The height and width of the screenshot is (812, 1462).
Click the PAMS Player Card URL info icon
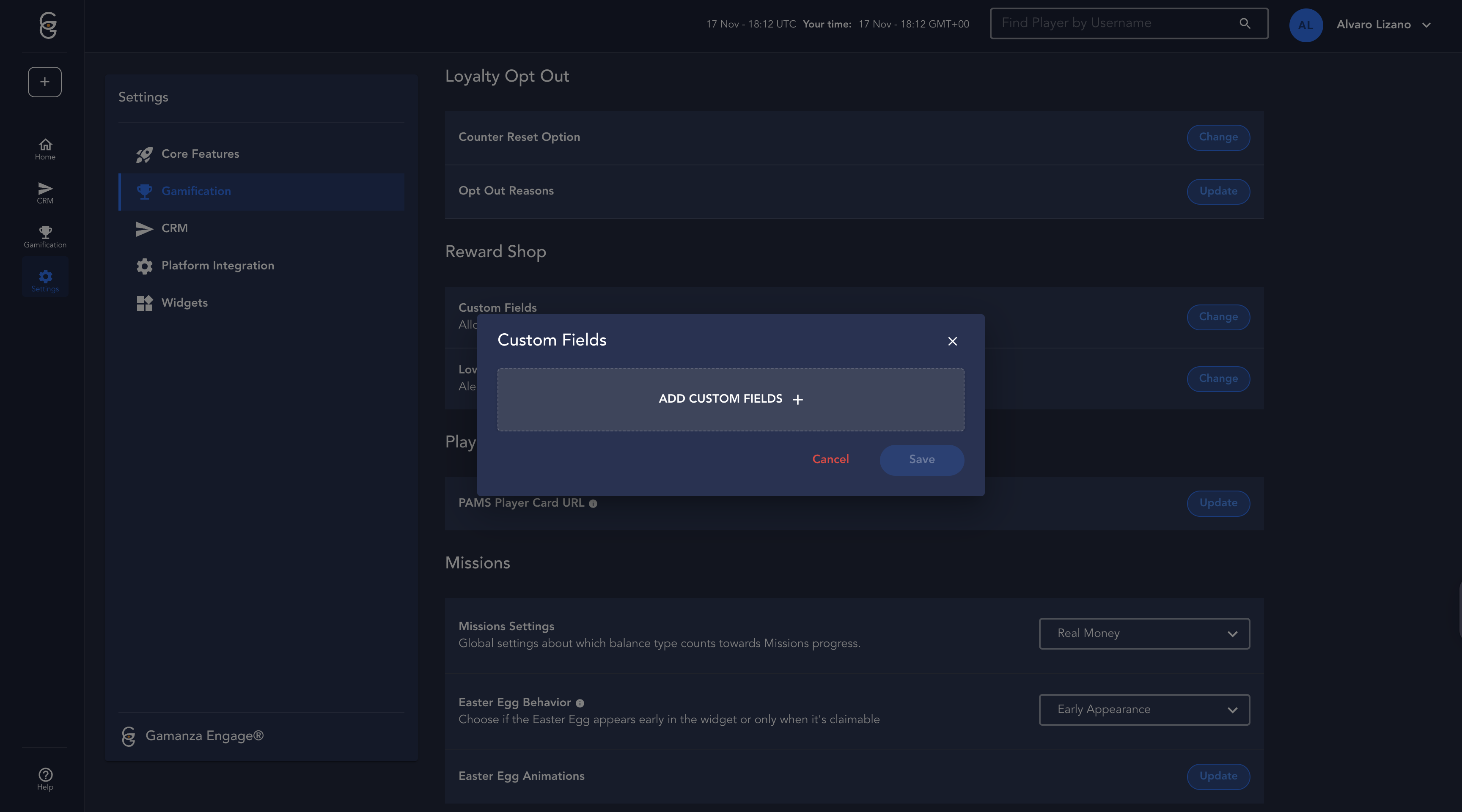[593, 503]
